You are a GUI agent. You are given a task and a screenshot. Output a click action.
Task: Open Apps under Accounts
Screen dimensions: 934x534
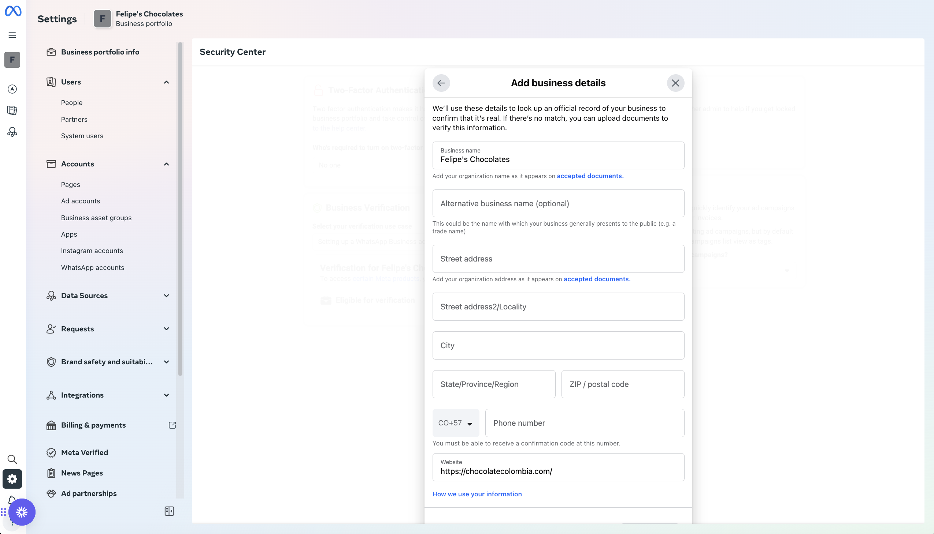(x=69, y=234)
